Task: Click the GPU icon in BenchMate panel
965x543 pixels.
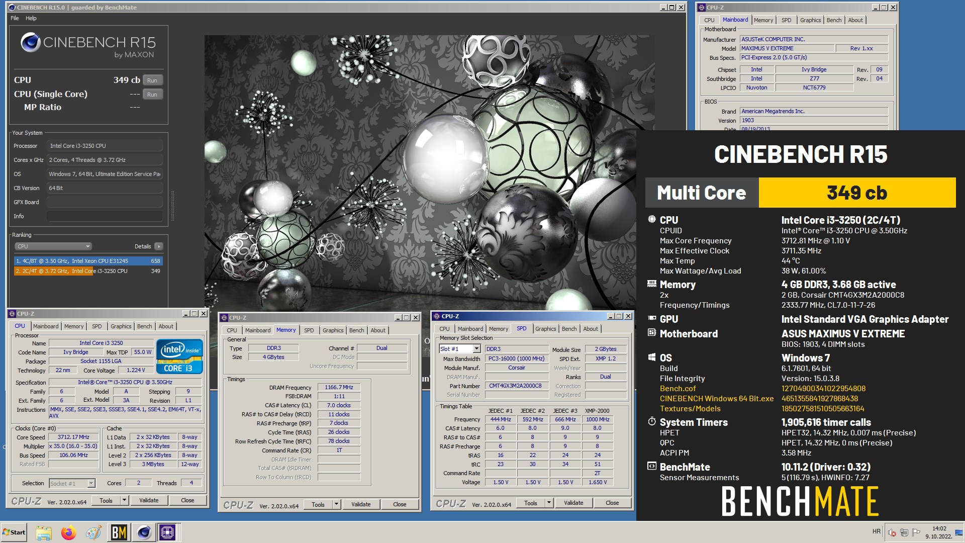Action: pos(652,318)
